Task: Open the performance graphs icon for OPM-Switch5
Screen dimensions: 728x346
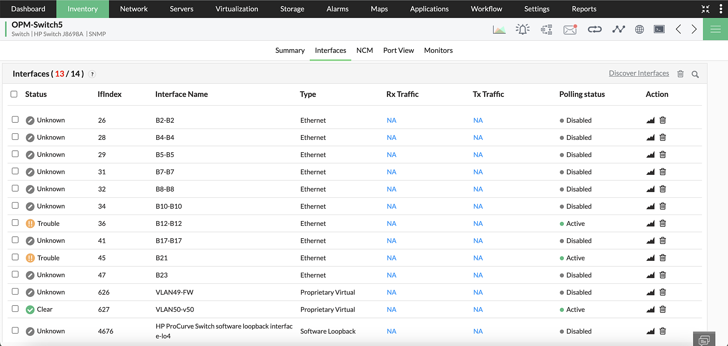Action: [x=499, y=29]
